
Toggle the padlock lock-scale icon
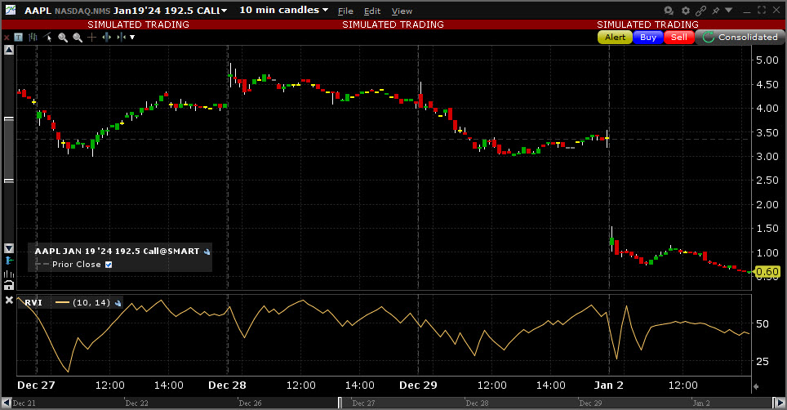pos(8,286)
